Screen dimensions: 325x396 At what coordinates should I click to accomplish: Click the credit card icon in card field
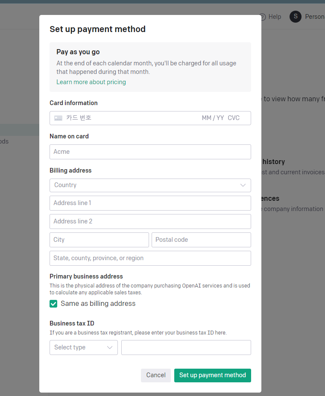[x=59, y=118]
